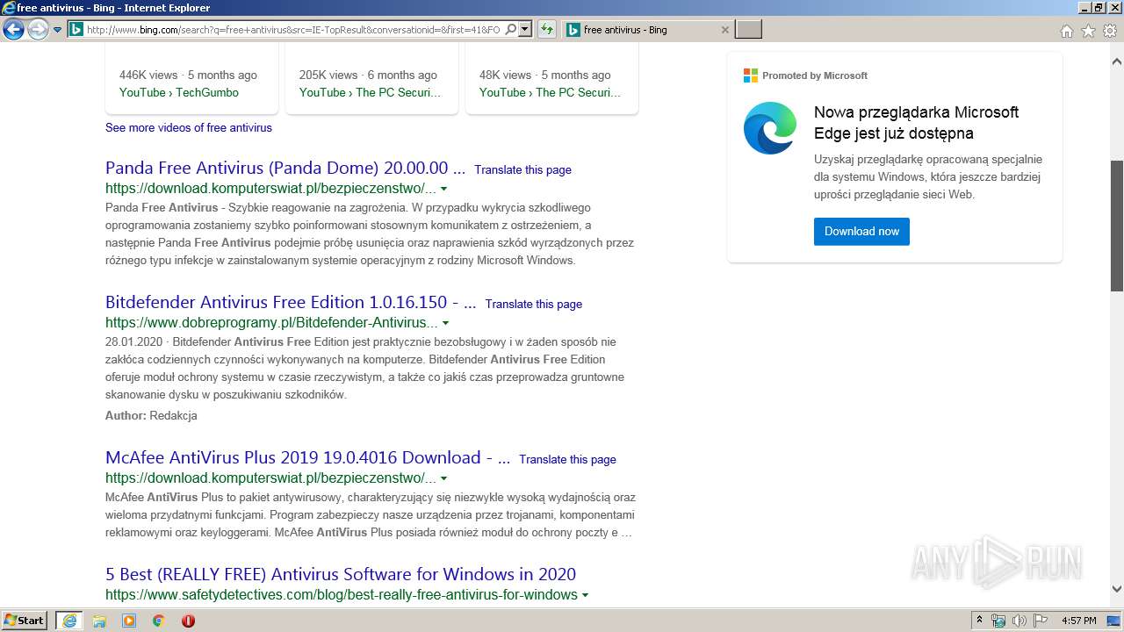Open Panda Free Antivirus (Panda Dome) result
The height and width of the screenshot is (632, 1124).
tap(285, 168)
